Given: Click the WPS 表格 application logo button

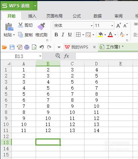Looking at the screenshot, I should 16,6.
